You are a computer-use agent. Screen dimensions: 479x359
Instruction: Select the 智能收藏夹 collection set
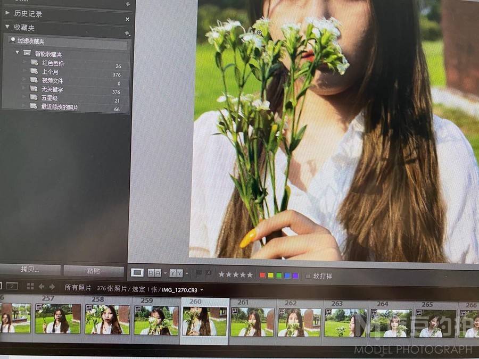click(x=48, y=54)
